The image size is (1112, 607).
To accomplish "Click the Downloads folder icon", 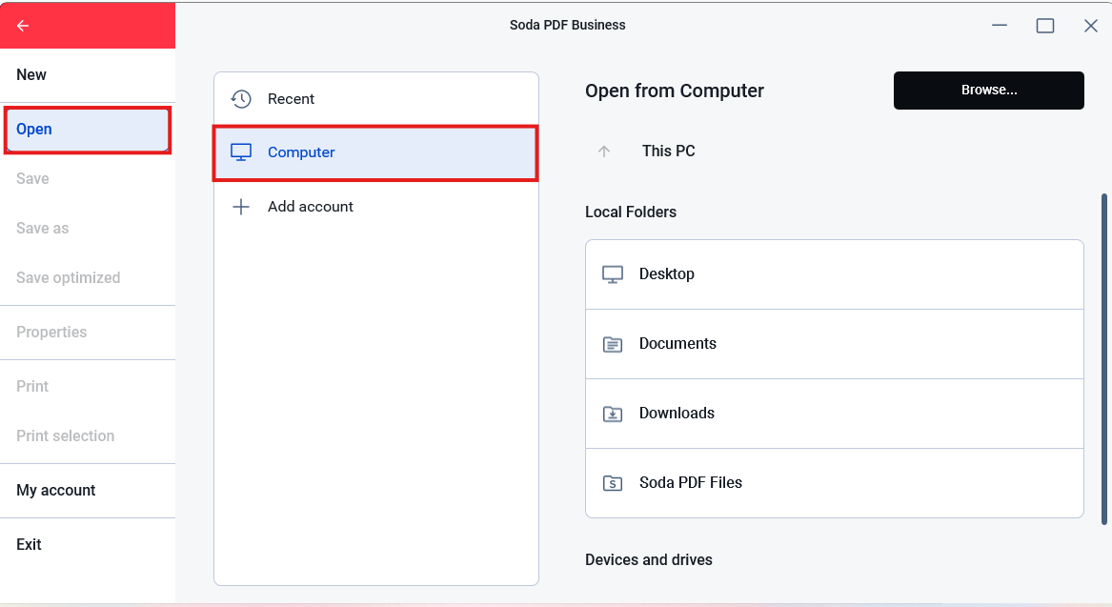I will pos(613,414).
